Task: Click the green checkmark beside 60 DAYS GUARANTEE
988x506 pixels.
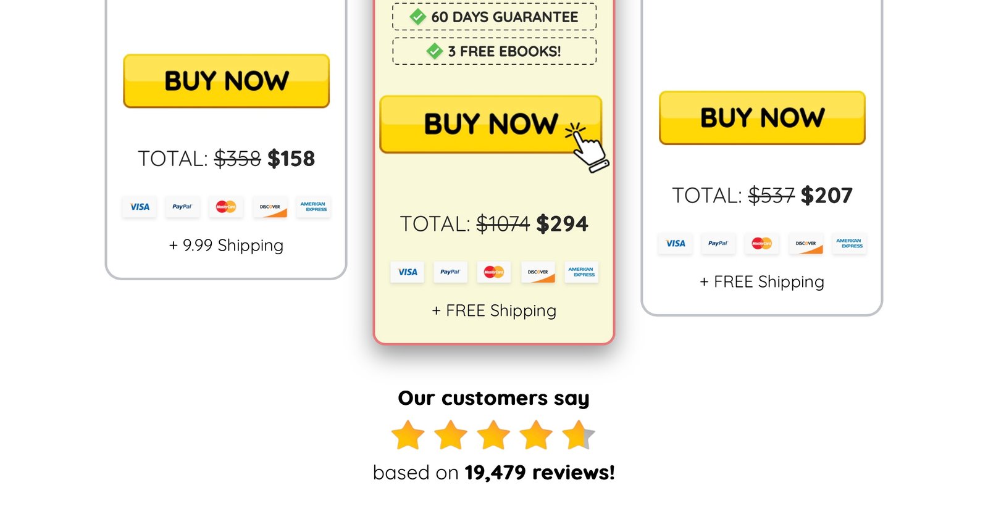Action: (x=418, y=17)
